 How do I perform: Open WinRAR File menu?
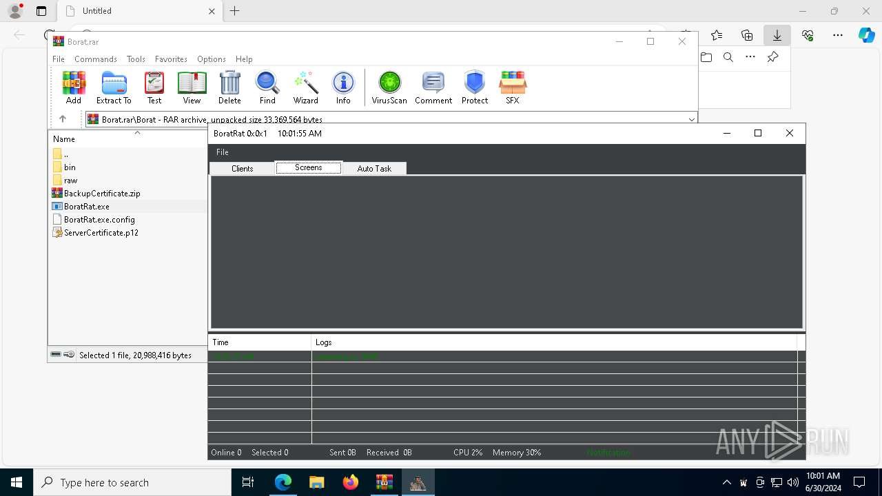click(x=59, y=59)
